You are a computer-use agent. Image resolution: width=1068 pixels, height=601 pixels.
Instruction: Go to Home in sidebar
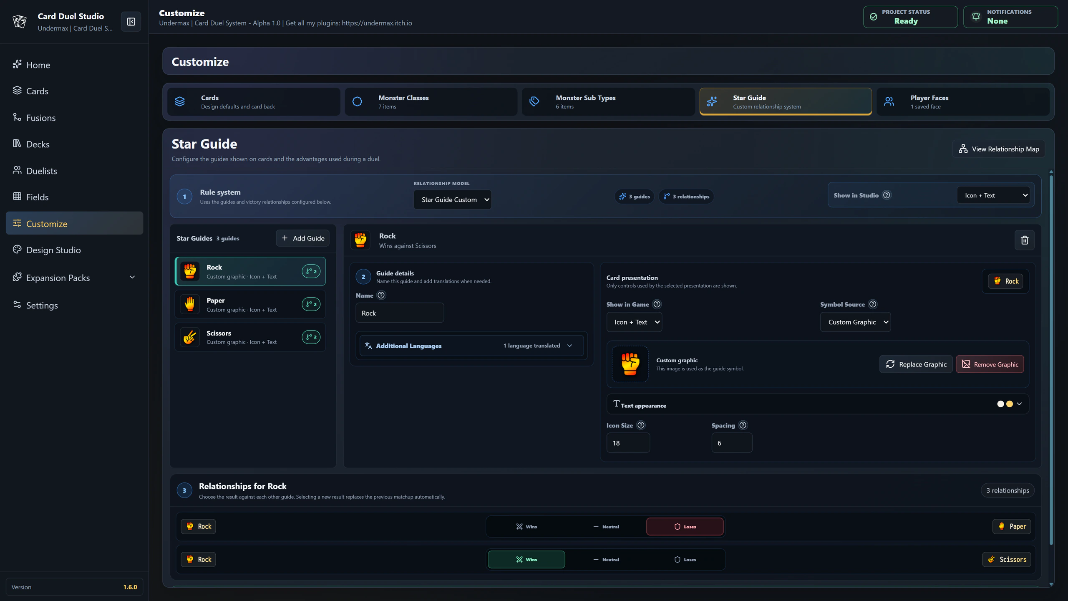(x=74, y=65)
